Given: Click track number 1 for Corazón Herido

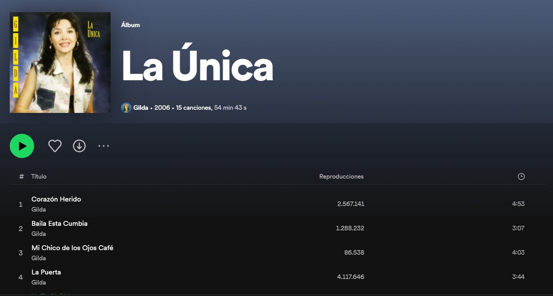Looking at the screenshot, I should (x=21, y=204).
